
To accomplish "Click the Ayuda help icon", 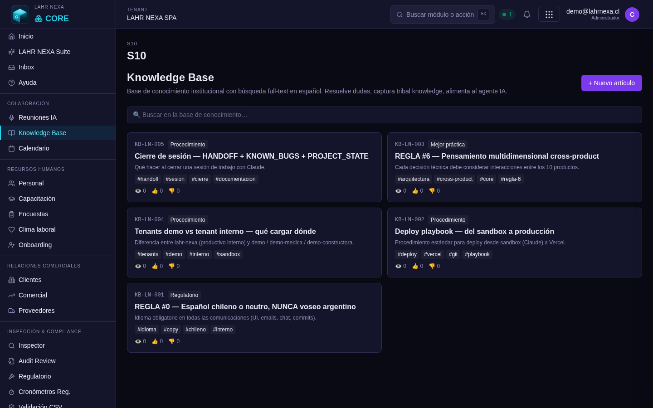I will click(11, 83).
